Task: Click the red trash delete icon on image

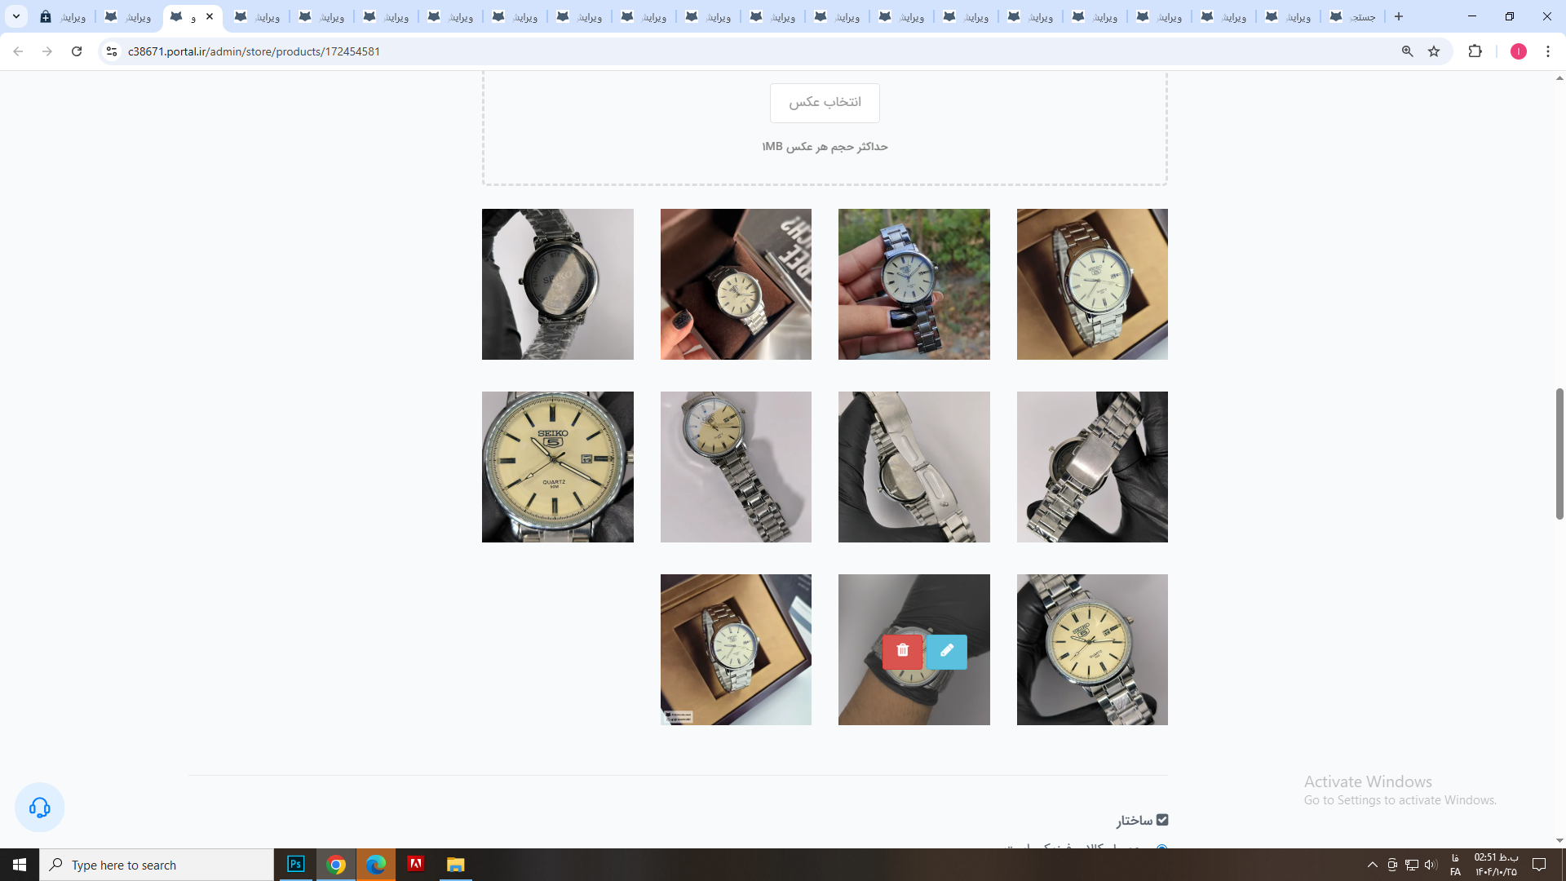Action: (x=902, y=651)
